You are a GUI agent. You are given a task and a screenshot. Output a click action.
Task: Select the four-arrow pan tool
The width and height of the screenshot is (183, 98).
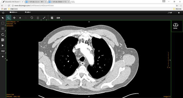[14, 18]
